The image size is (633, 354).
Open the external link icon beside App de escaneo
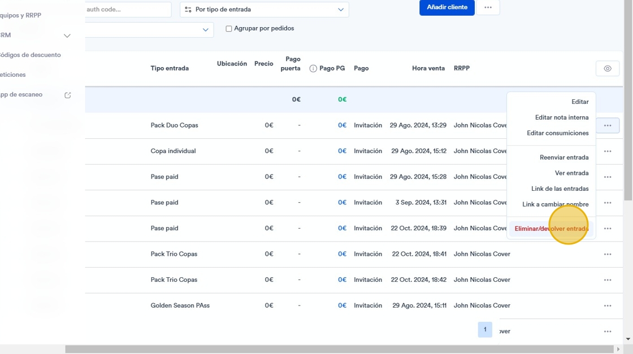point(67,95)
